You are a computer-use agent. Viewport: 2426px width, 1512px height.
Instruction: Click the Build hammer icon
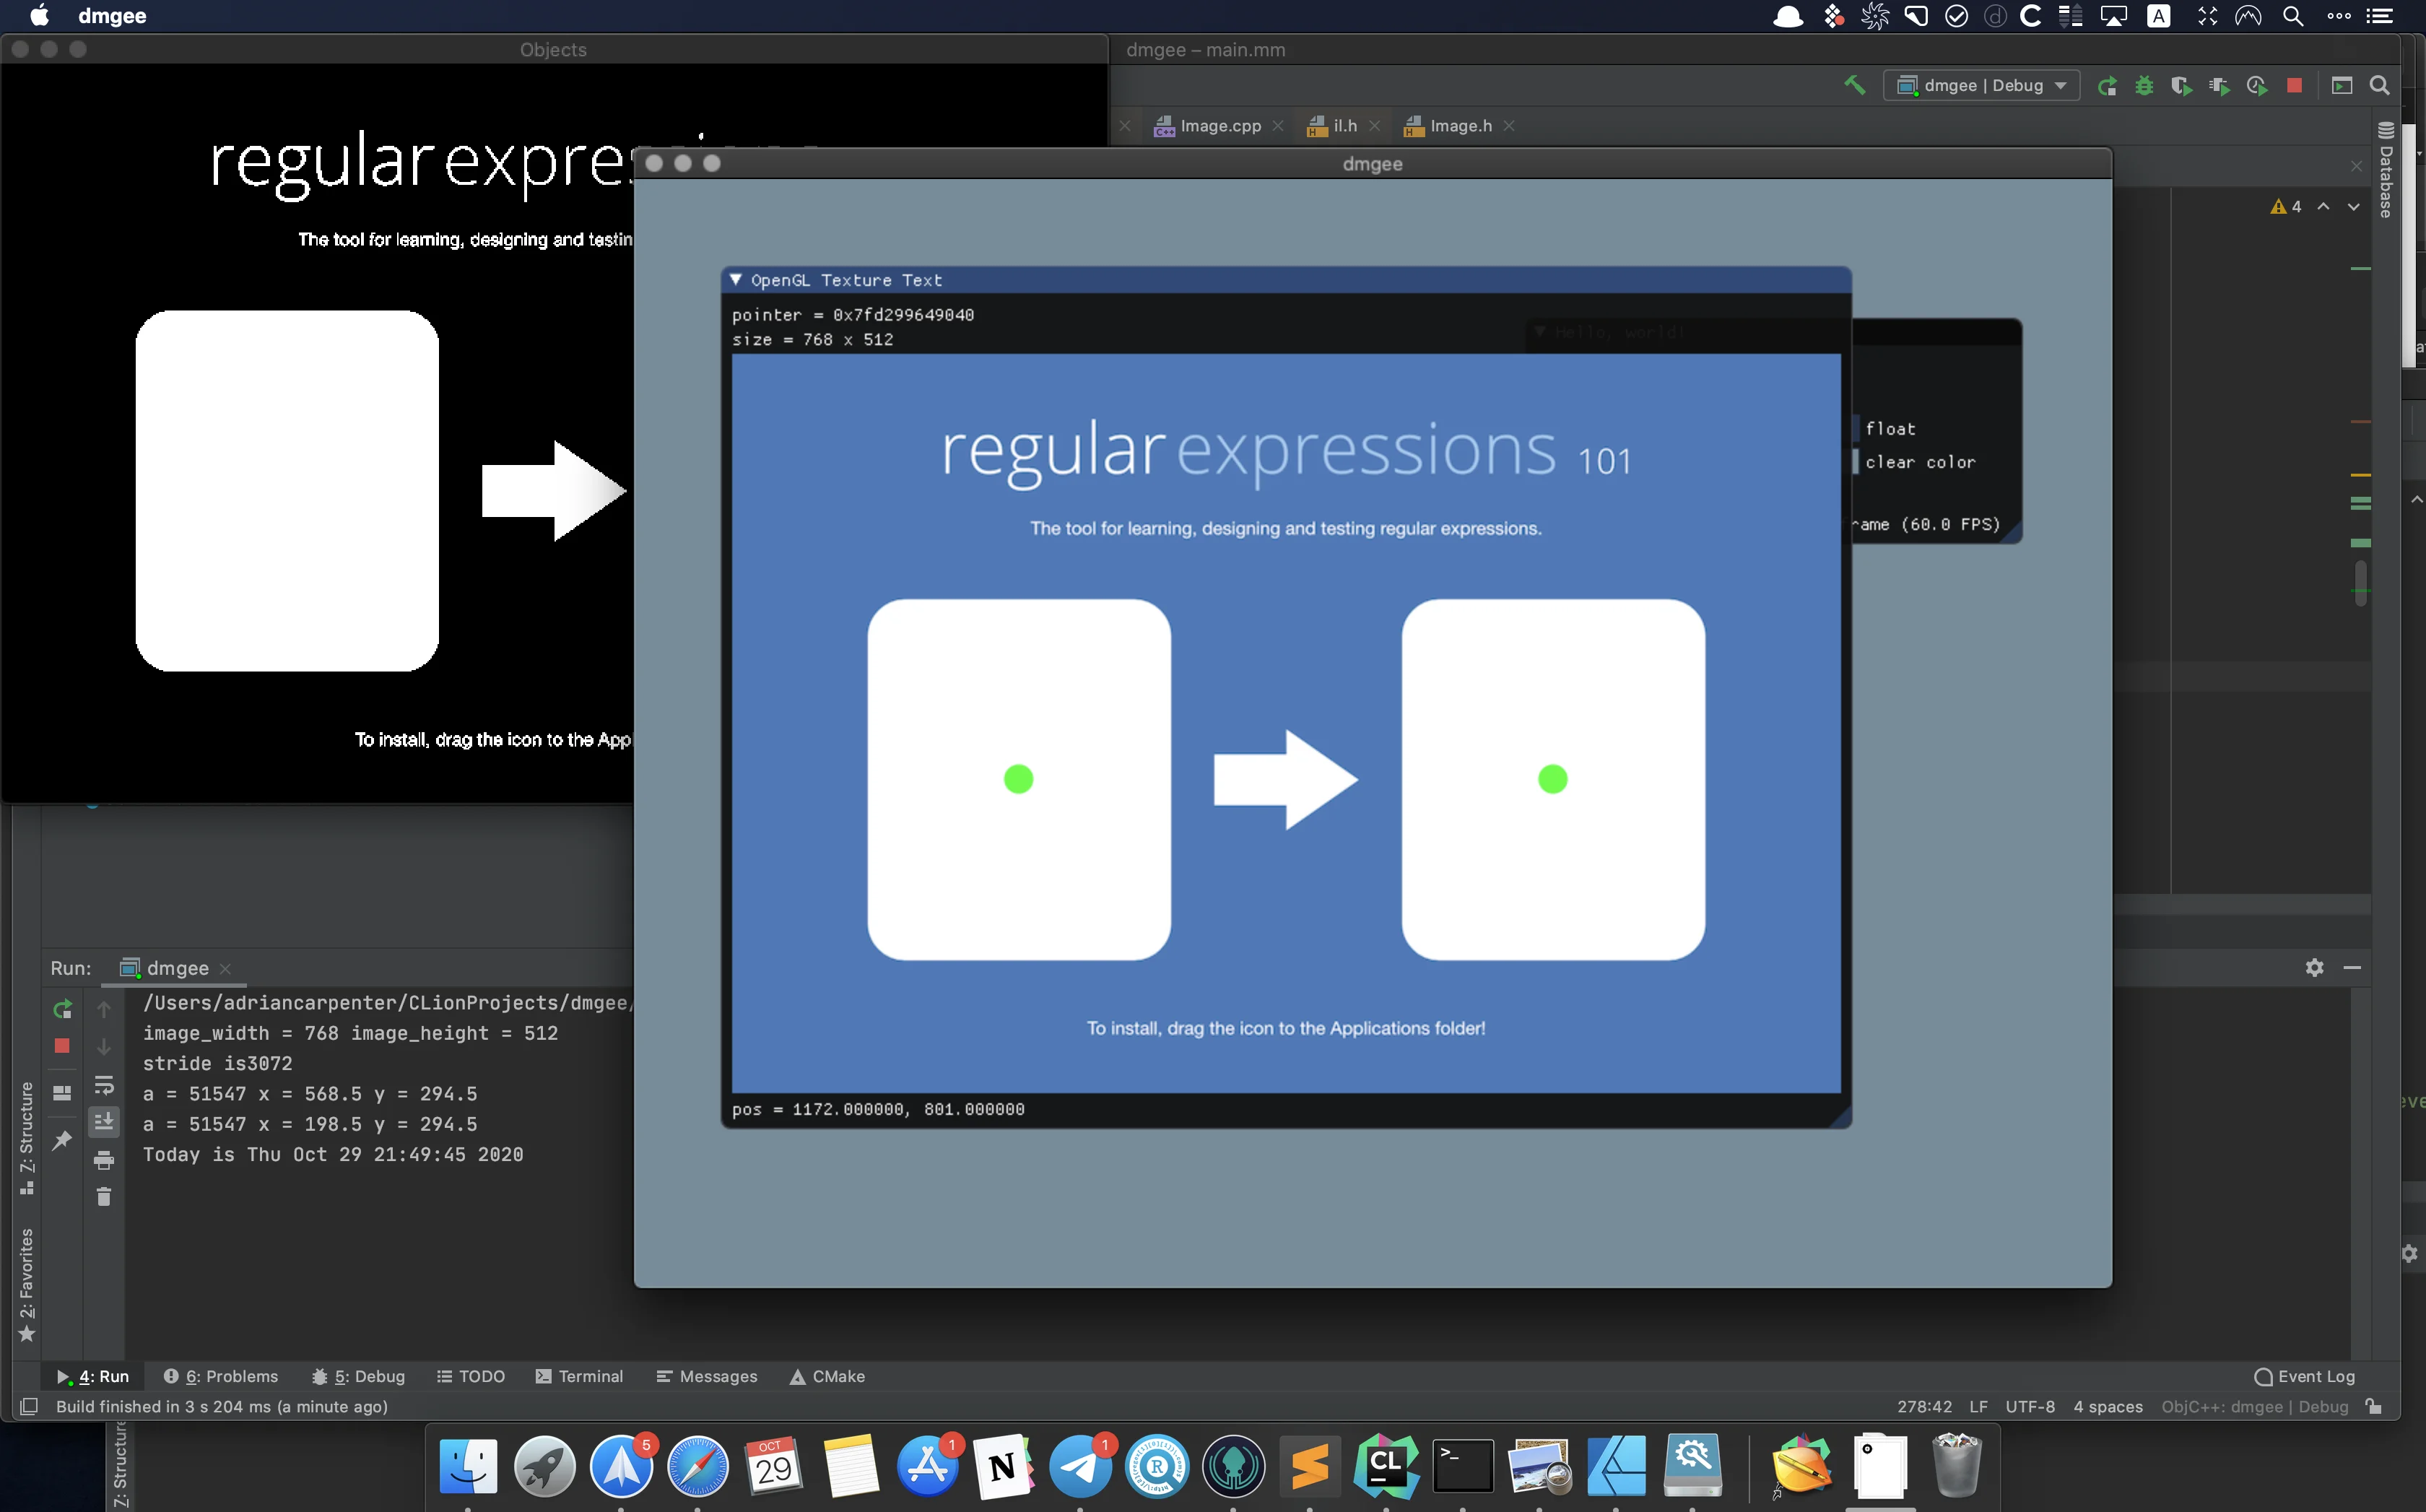point(1855,86)
